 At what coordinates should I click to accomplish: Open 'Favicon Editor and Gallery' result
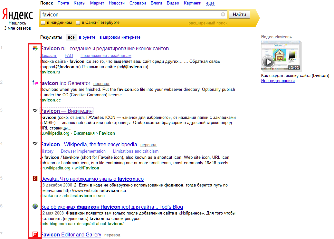point(71,235)
